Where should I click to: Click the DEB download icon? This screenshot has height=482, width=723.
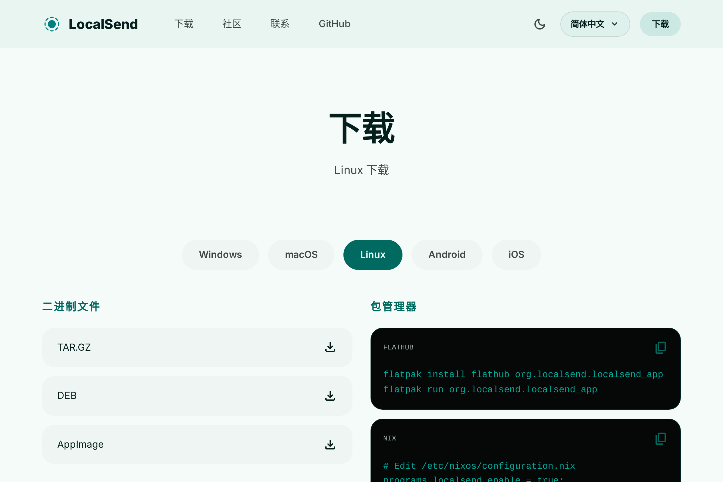tap(330, 396)
